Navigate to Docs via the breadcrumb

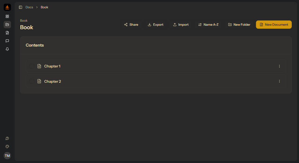coord(29,7)
